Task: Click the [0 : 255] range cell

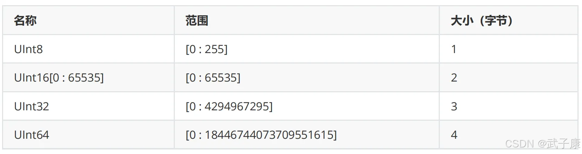Action: [207, 49]
